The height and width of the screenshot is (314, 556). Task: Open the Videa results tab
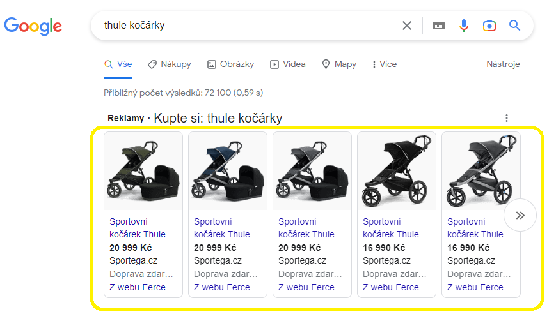[287, 64]
